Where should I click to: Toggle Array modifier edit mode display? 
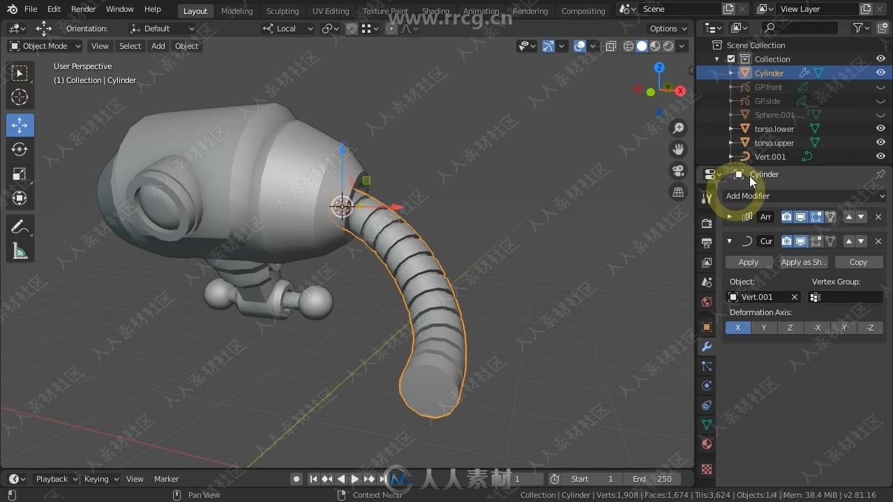point(816,217)
